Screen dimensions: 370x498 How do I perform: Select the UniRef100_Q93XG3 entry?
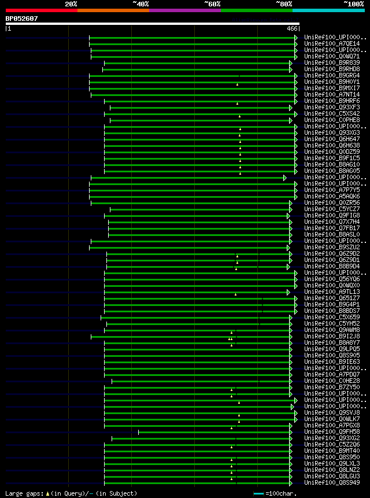332,133
